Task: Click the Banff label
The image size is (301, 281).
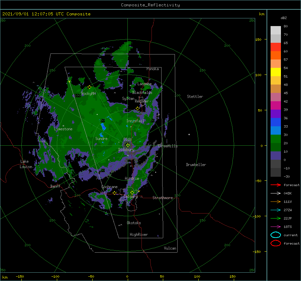Action: click(55, 186)
